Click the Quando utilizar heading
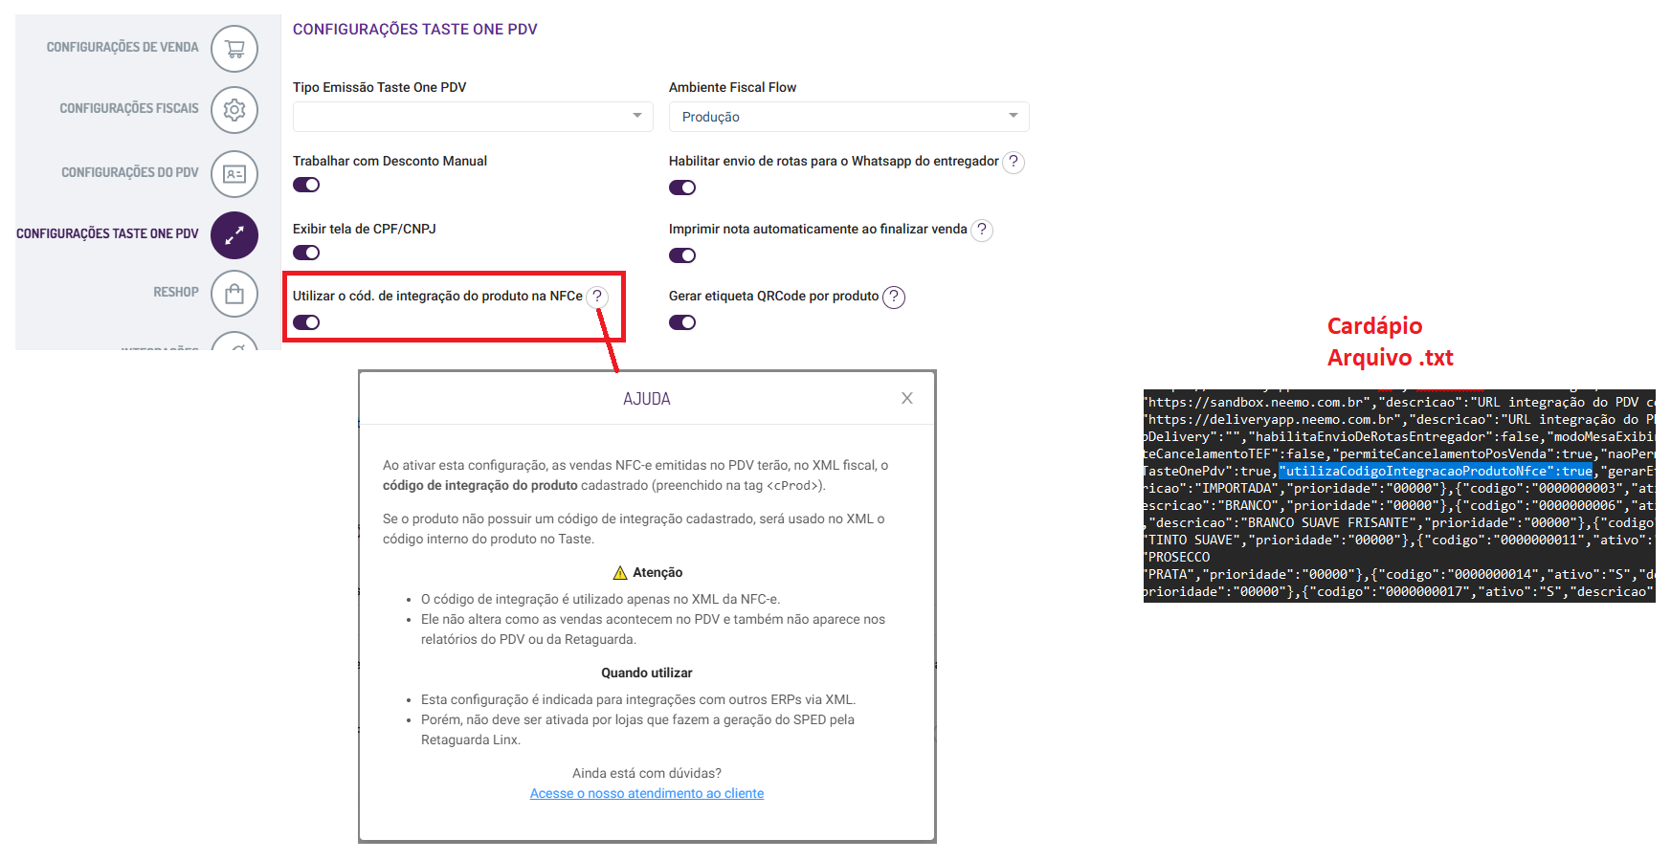Image resolution: width=1671 pixels, height=861 pixels. click(647, 673)
